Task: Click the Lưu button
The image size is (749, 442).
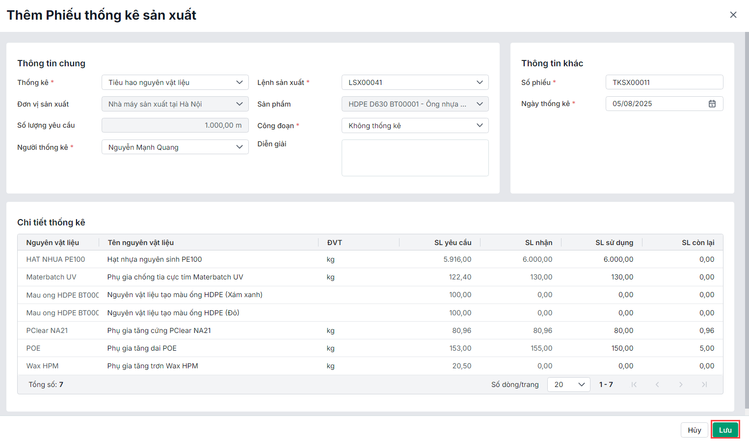Action: click(x=725, y=430)
